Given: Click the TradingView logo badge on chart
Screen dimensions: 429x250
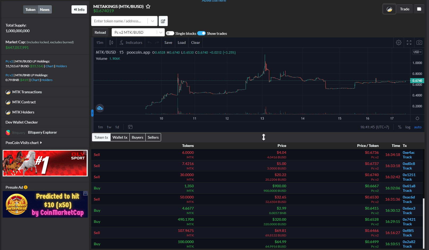Looking at the screenshot, I should tap(100, 108).
